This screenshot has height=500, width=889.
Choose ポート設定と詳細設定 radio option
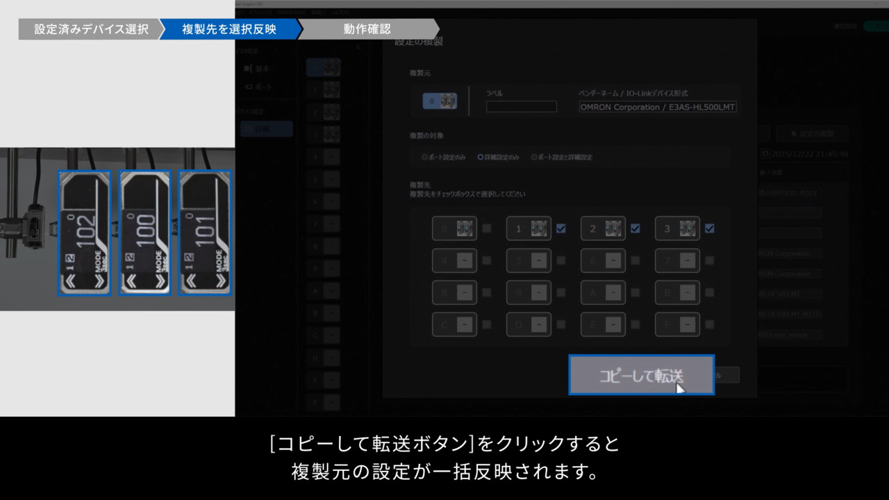[x=534, y=157]
